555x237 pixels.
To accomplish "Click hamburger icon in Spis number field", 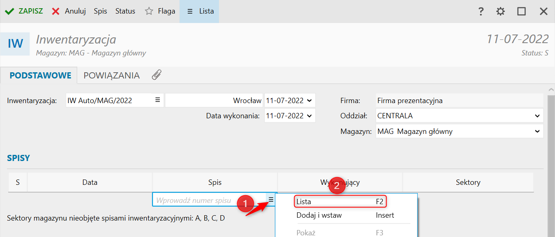I will click(x=271, y=199).
